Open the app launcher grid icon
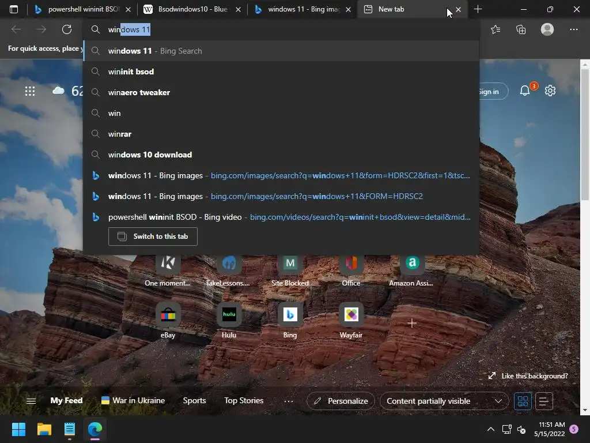The width and height of the screenshot is (590, 443). [x=30, y=91]
